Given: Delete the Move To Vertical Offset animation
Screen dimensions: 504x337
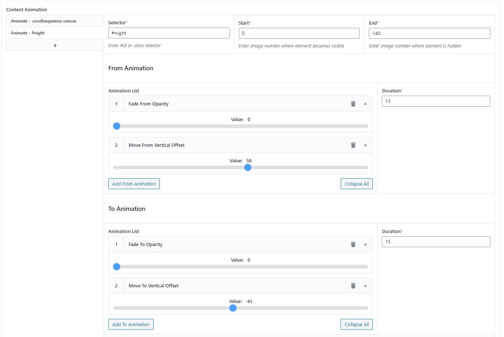Looking at the screenshot, I should click(353, 286).
